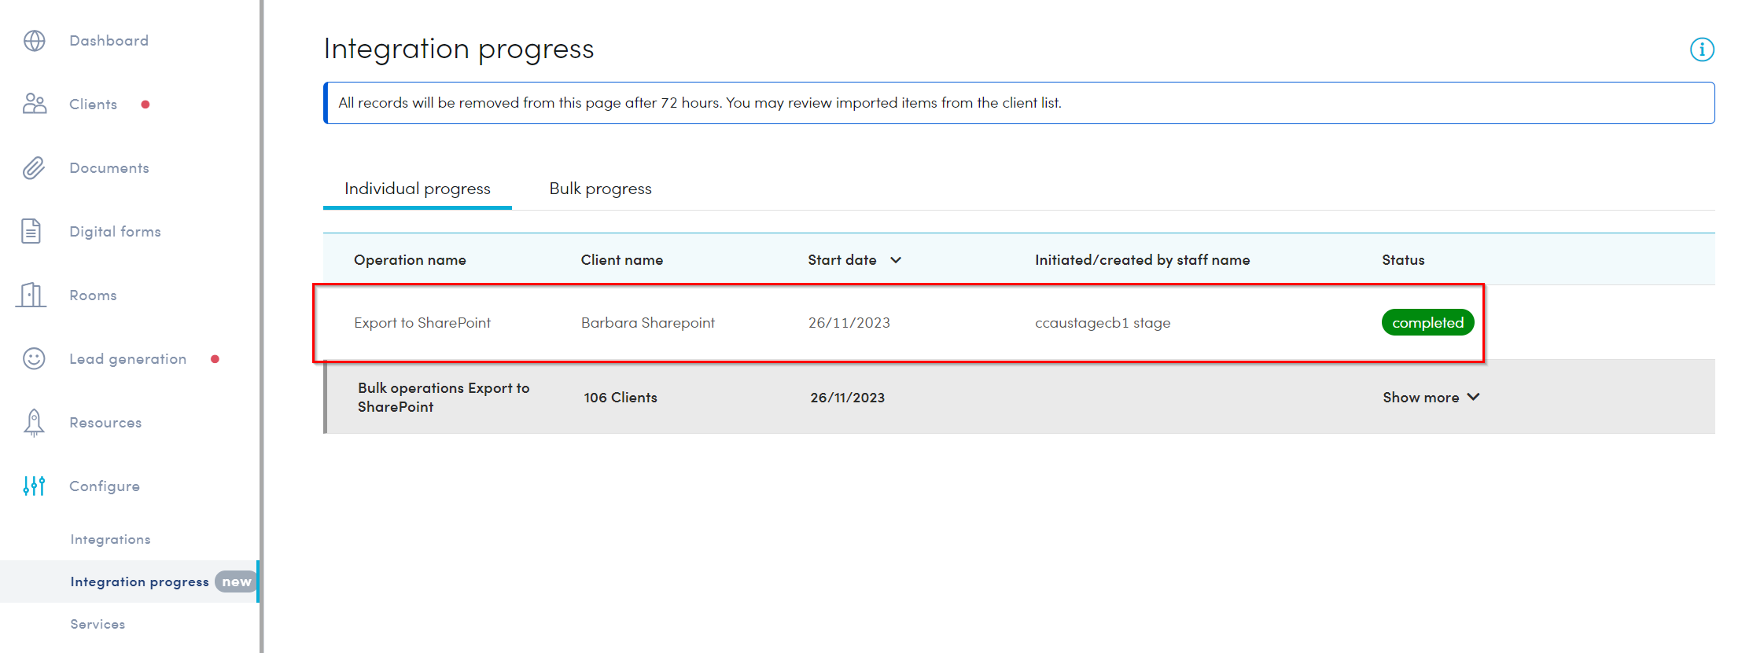Image resolution: width=1753 pixels, height=653 pixels.
Task: Click the red notification dot beside Clients
Action: (145, 105)
